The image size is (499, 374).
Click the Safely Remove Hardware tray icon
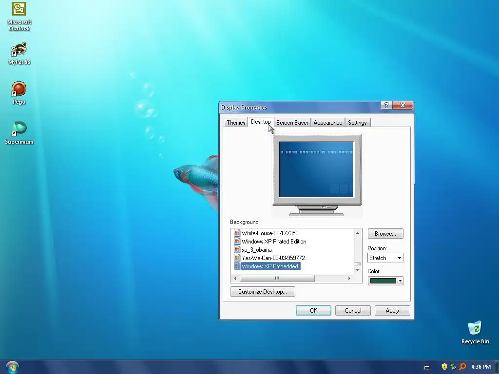[453, 367]
